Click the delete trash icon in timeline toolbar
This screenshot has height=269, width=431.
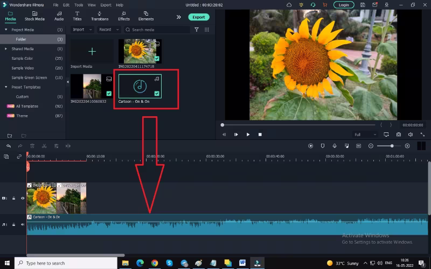(32, 146)
